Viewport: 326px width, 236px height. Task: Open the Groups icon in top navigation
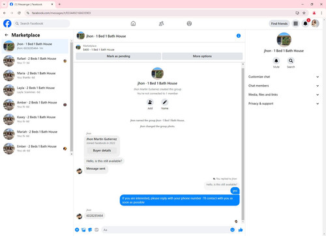pyautogui.click(x=189, y=23)
